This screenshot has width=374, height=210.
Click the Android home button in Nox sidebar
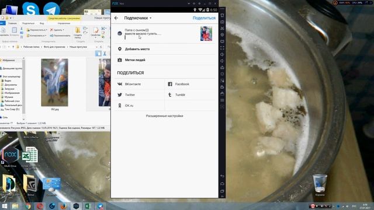point(222,184)
